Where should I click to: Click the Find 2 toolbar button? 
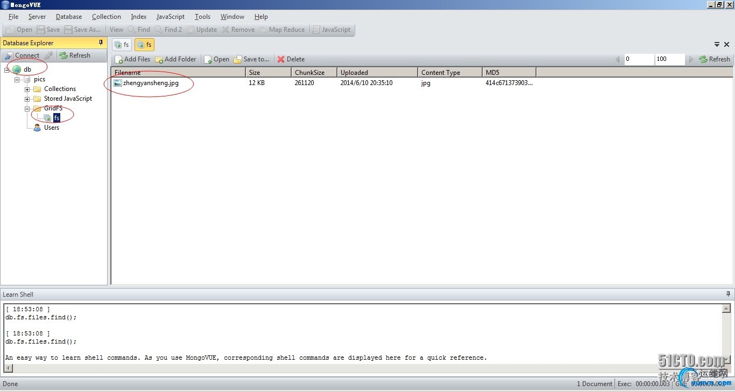[168, 30]
